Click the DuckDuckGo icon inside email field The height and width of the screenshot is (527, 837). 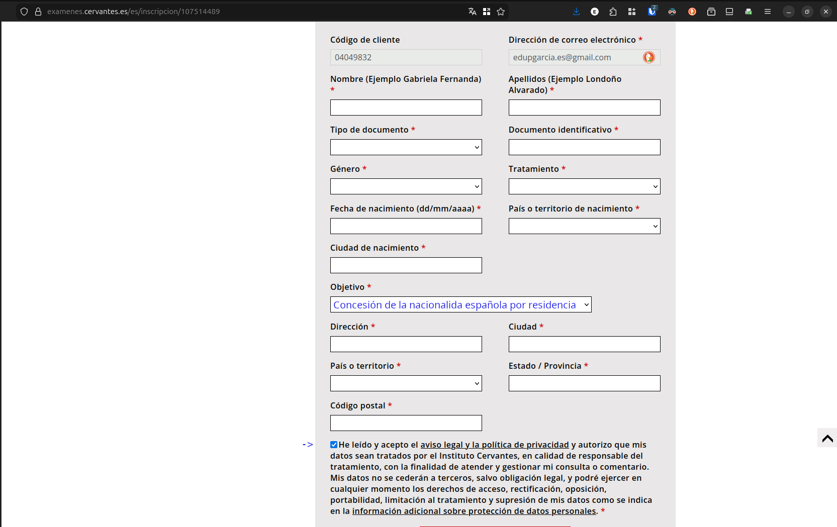coord(649,57)
